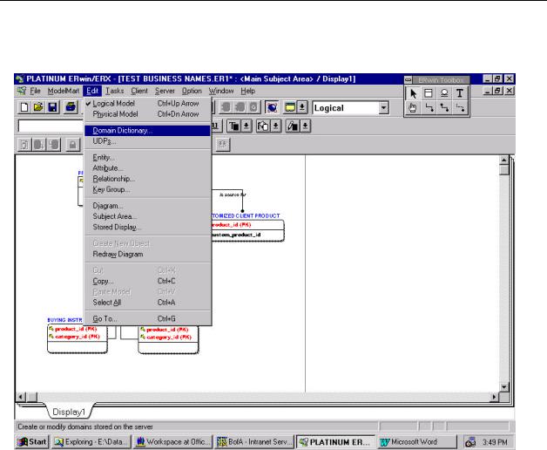Choose Key Group... from Edit menu
Image resolution: width=547 pixels, height=450 pixels.
(x=147, y=190)
